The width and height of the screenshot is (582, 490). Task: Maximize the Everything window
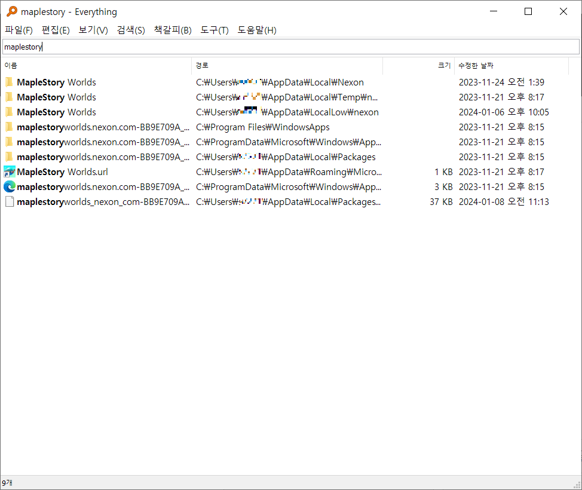tap(528, 11)
